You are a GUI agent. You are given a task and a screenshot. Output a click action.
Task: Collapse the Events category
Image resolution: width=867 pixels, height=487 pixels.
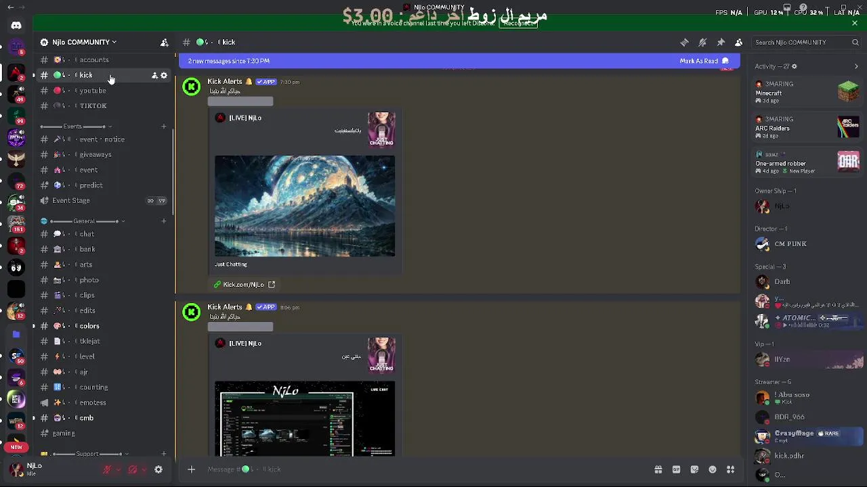coord(77,126)
